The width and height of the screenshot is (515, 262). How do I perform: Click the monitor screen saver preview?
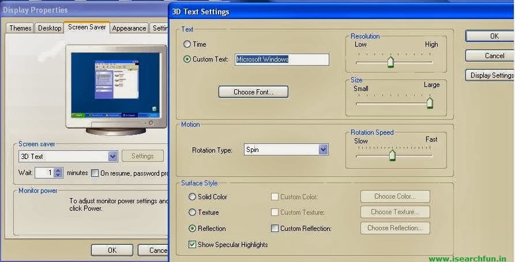click(115, 85)
